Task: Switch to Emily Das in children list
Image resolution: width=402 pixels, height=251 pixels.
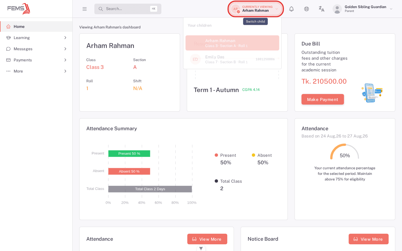Action: [232, 59]
